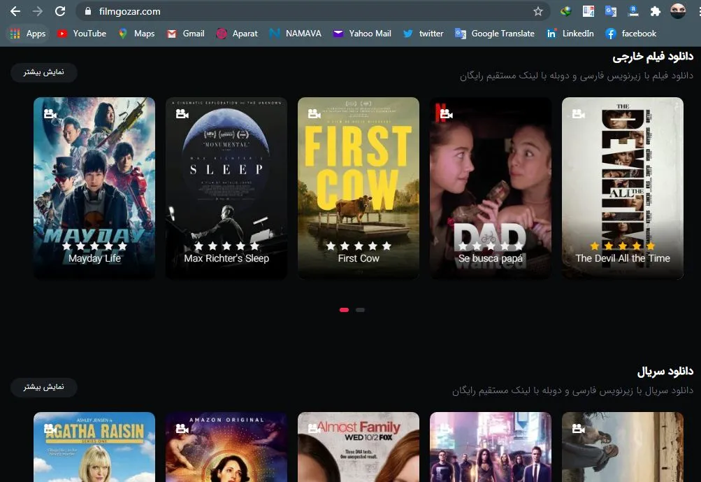This screenshot has height=482, width=701.
Task: Click the filmgozar.com address bar
Action: pos(280,11)
